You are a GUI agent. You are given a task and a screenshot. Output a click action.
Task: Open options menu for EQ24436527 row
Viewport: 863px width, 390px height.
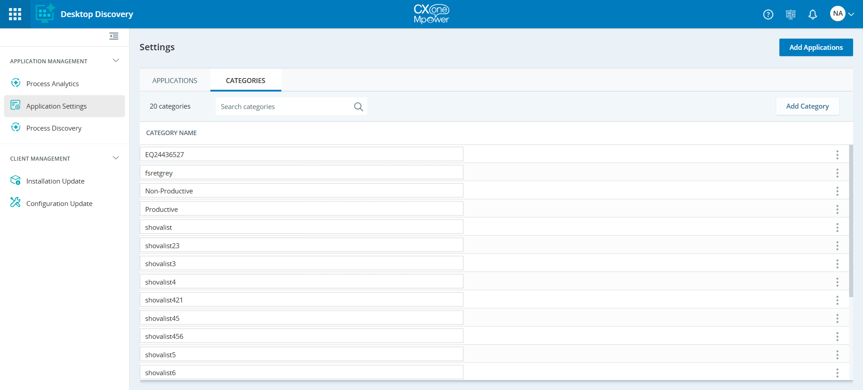pyautogui.click(x=837, y=155)
